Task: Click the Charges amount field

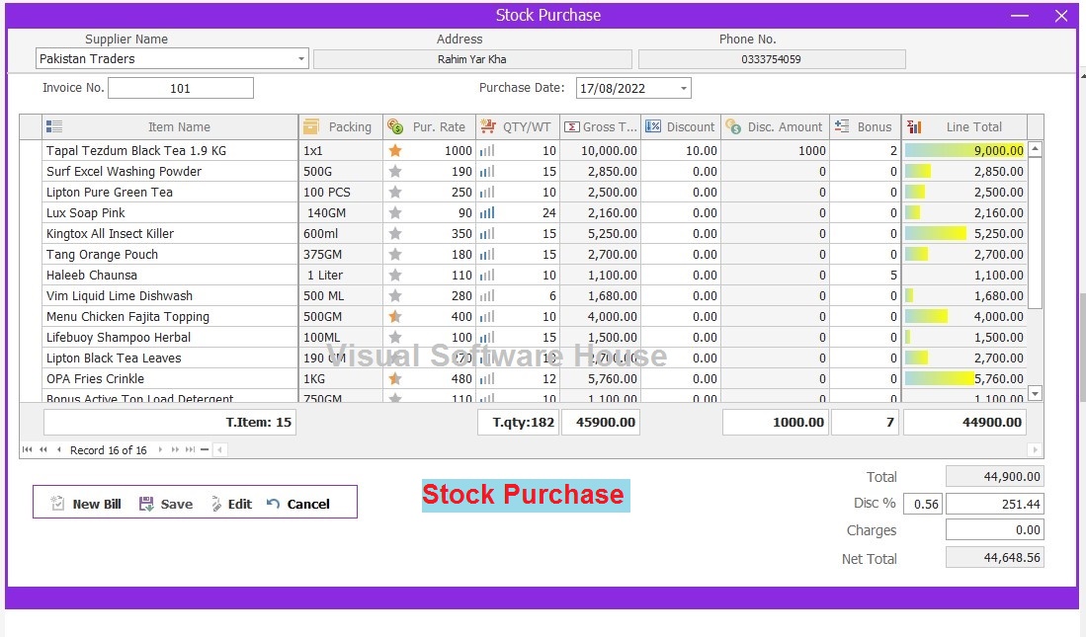Action: tap(994, 530)
